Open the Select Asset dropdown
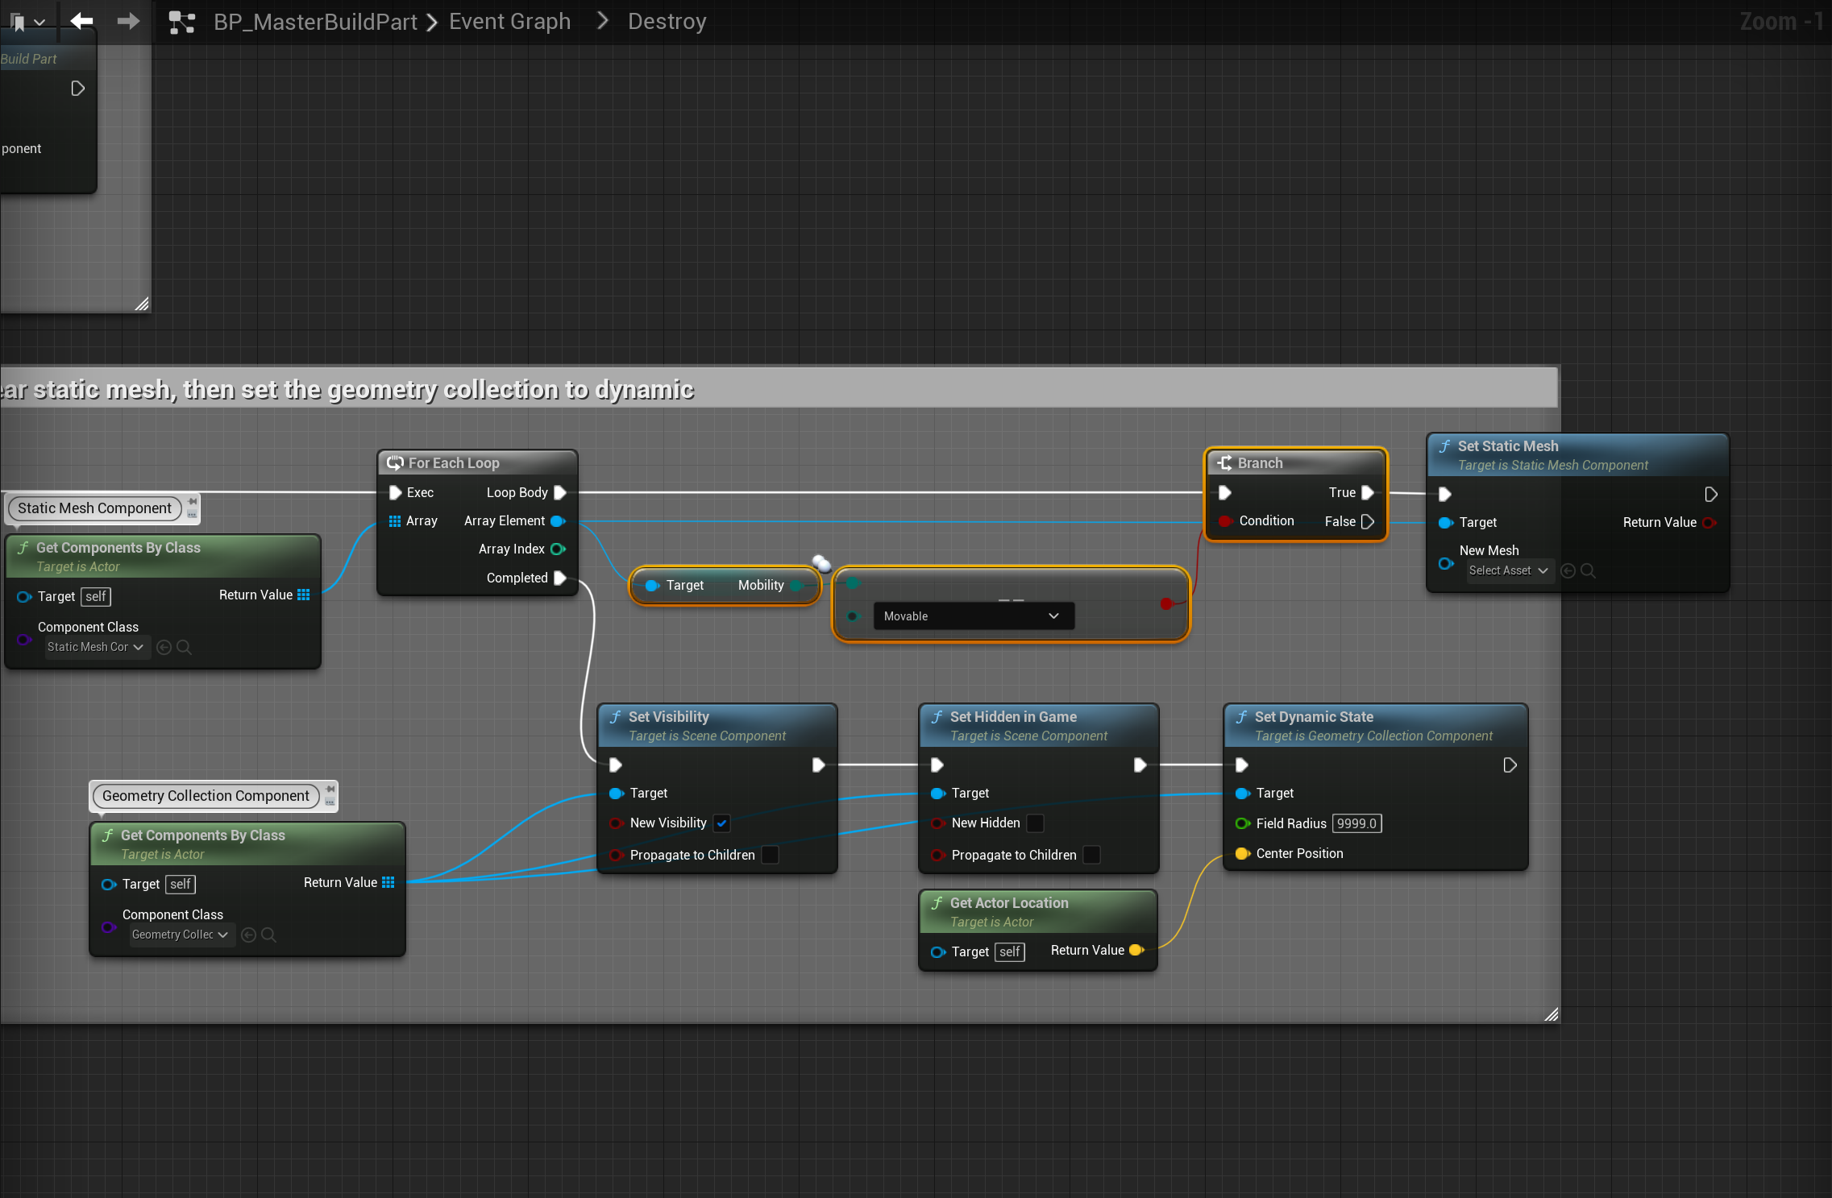Image resolution: width=1832 pixels, height=1198 pixels. [1507, 570]
